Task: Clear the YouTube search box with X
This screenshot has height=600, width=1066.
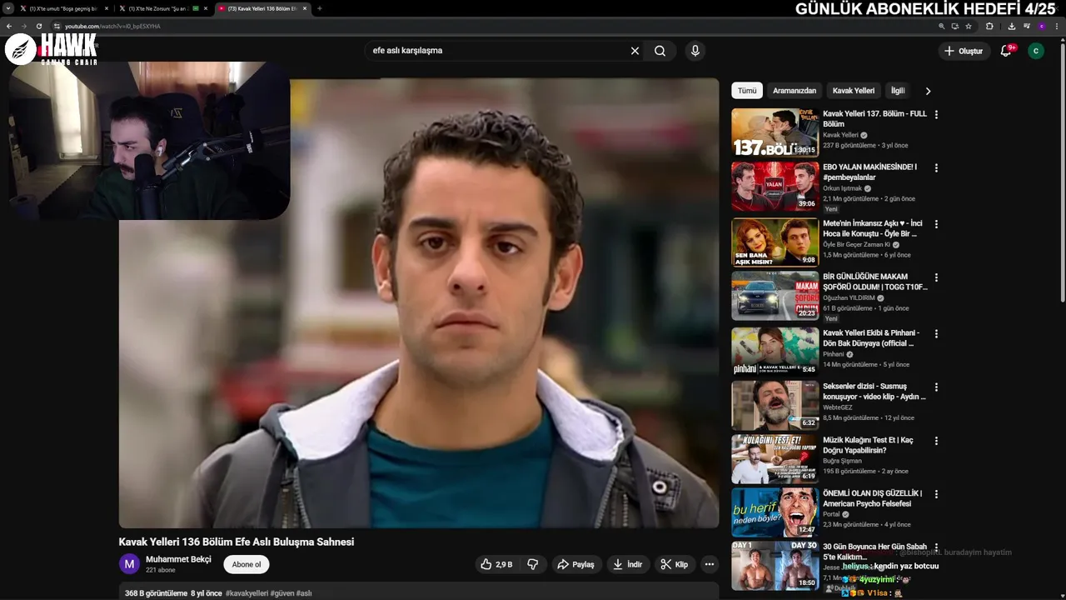Action: [635, 51]
